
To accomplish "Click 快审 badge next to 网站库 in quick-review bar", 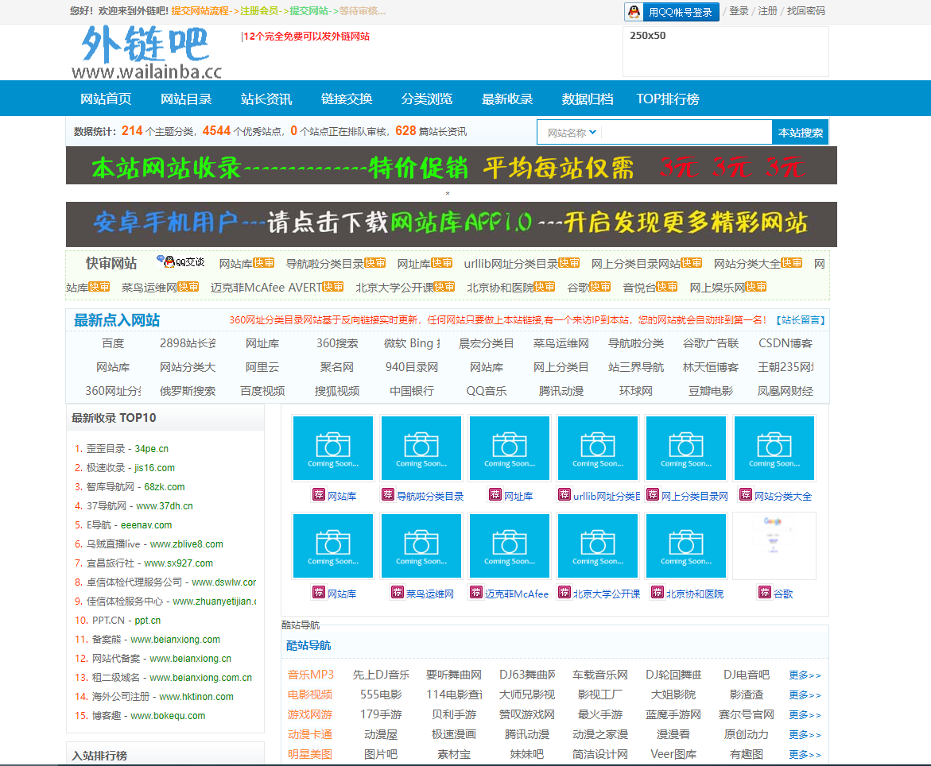I will [x=264, y=263].
